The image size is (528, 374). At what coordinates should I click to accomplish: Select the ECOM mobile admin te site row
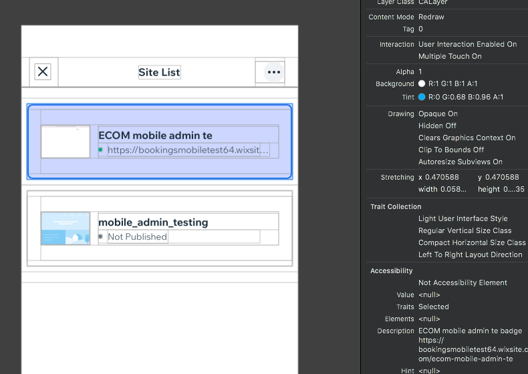point(160,142)
